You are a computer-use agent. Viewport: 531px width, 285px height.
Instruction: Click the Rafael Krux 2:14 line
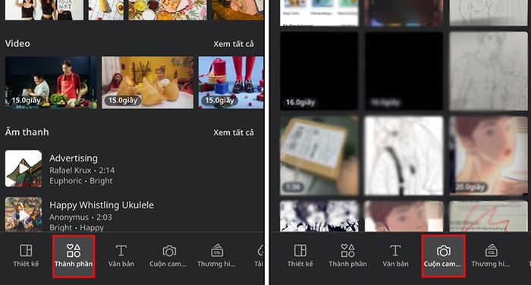(x=82, y=170)
